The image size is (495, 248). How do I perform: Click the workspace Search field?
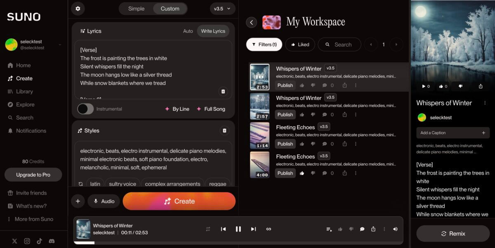pos(339,44)
